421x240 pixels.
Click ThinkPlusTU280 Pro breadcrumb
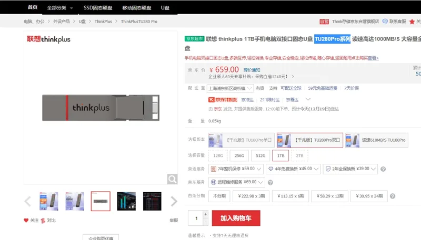(139, 22)
